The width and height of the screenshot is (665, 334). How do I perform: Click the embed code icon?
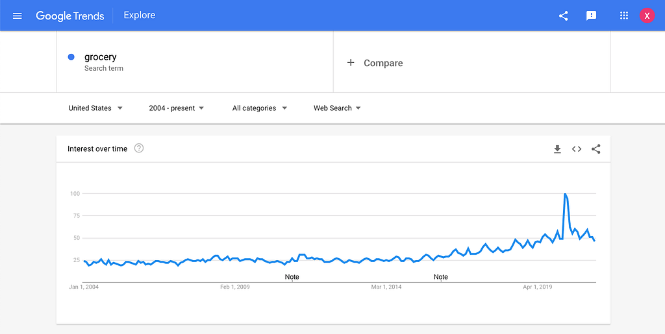click(x=577, y=149)
